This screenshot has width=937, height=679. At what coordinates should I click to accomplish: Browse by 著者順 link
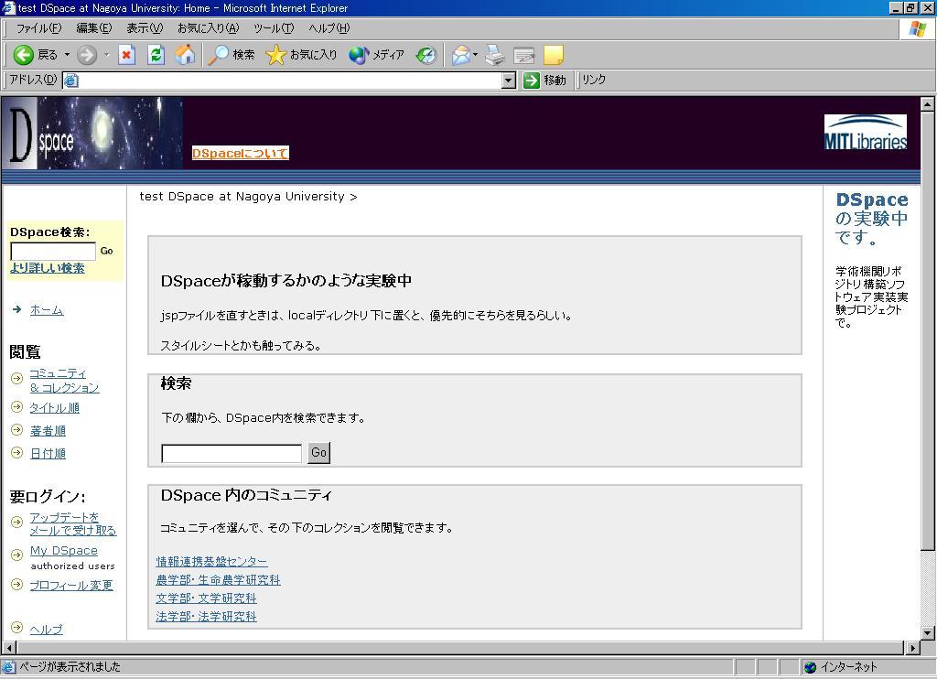pyautogui.click(x=48, y=431)
